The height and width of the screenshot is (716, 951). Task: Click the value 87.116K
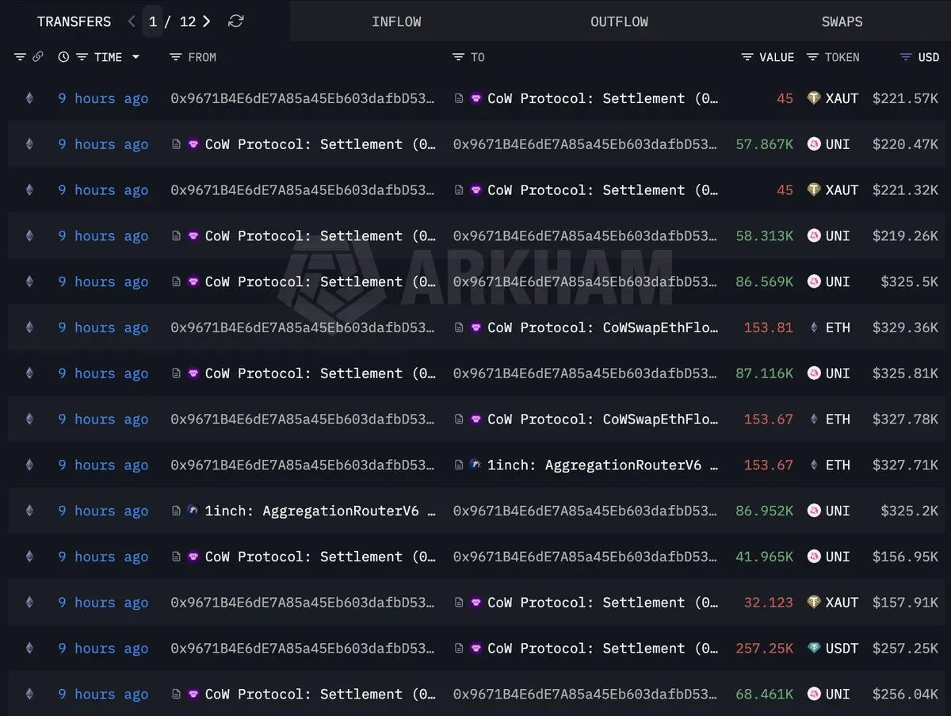[x=764, y=373]
